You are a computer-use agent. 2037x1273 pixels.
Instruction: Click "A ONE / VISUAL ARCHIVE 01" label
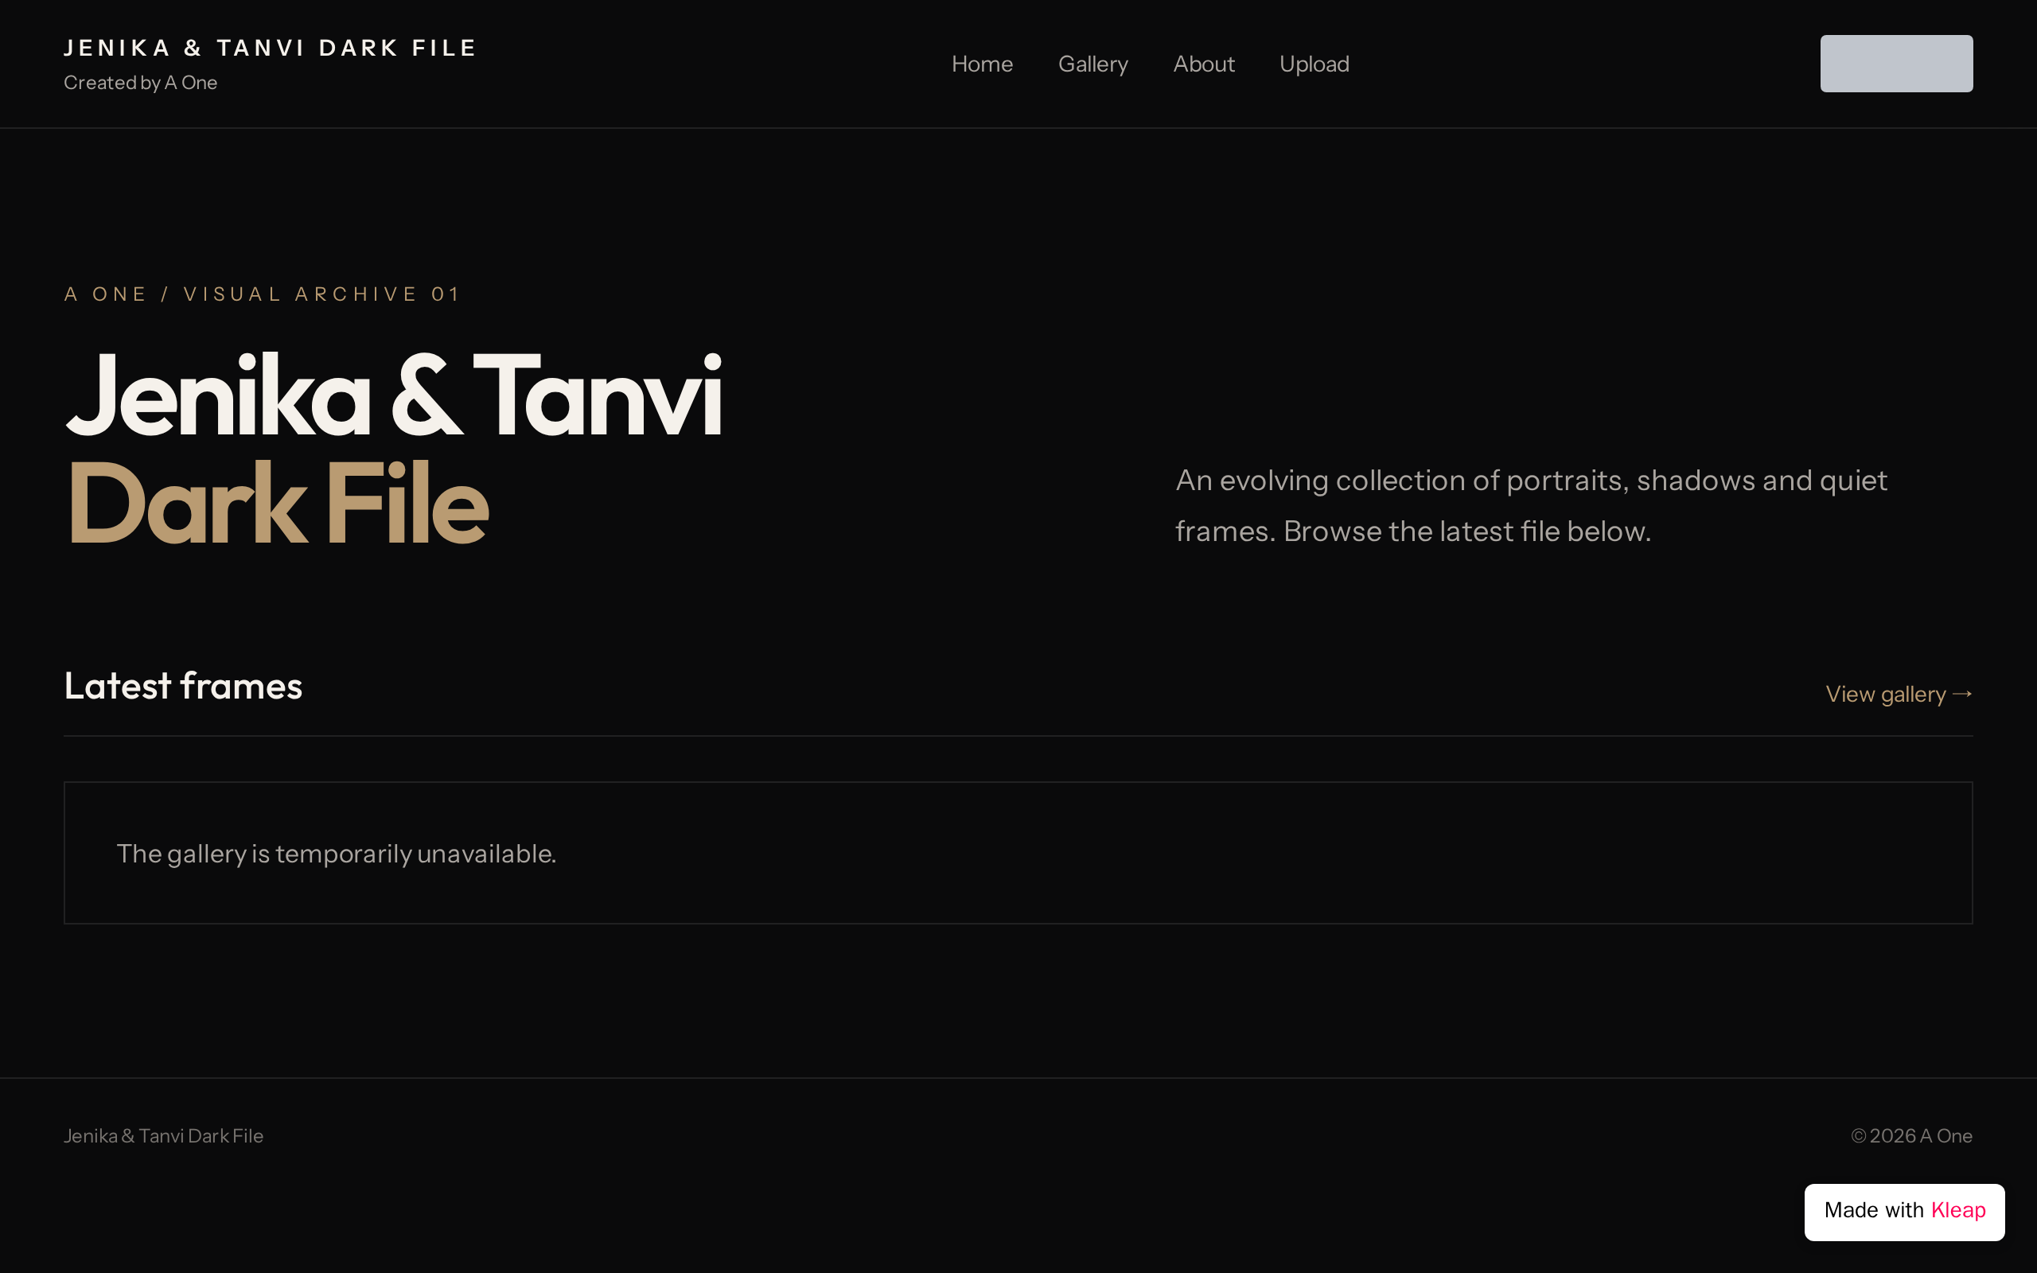coord(262,294)
